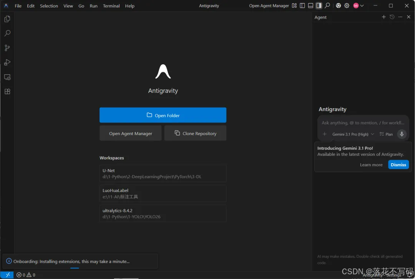
Task: Open agent conversation history
Action: (392, 17)
